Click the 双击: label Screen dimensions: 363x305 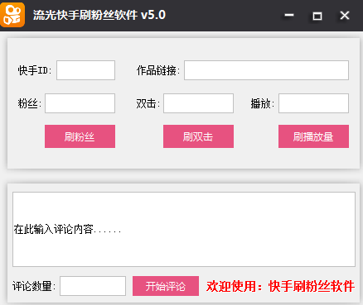pyautogui.click(x=148, y=103)
